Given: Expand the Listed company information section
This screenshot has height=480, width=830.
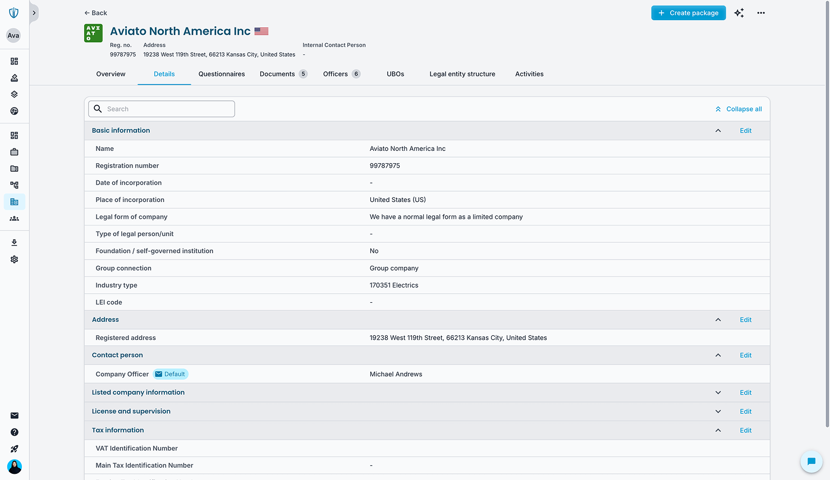Looking at the screenshot, I should click(x=718, y=393).
